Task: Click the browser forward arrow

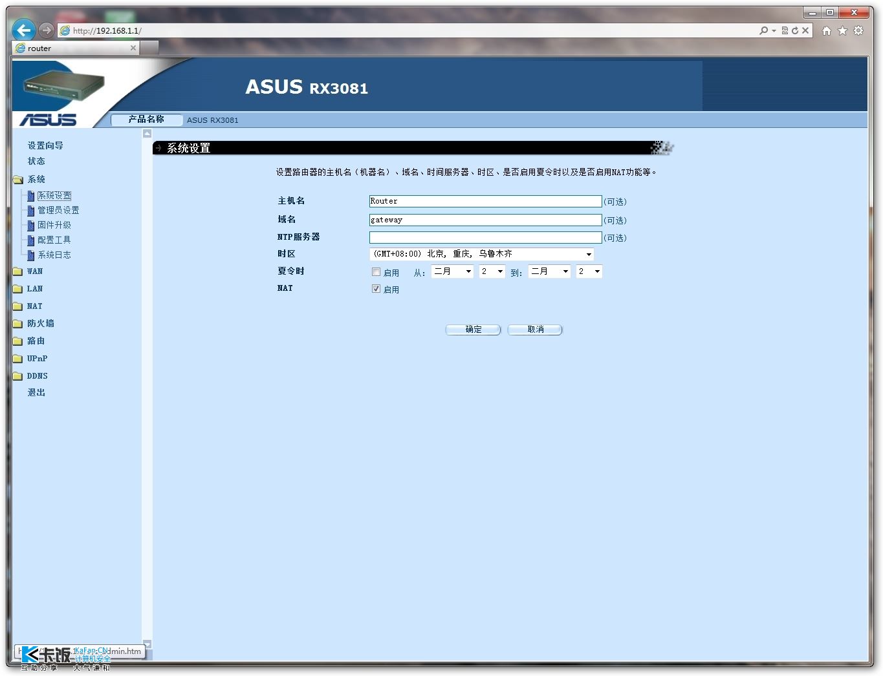Action: click(46, 30)
